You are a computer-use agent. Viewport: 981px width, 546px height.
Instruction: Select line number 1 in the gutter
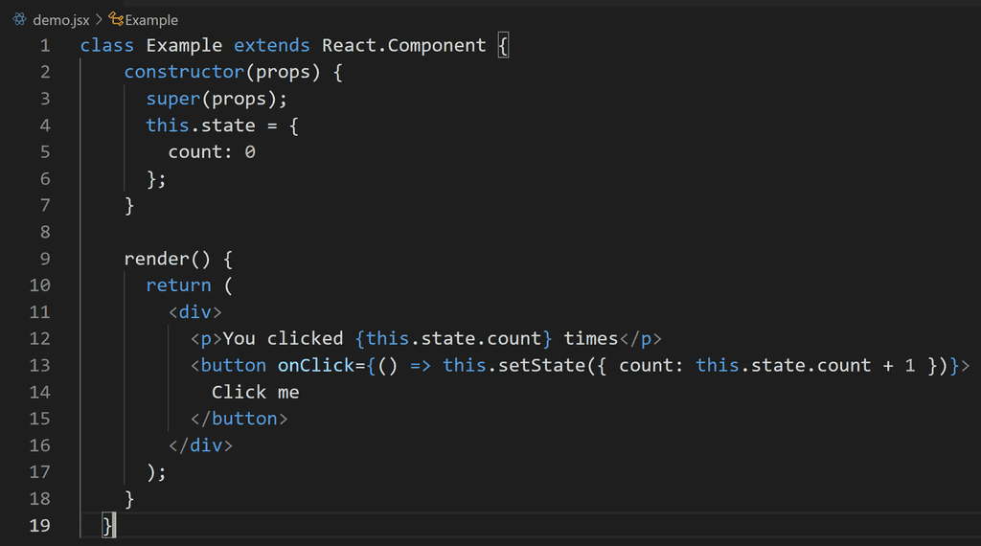(x=44, y=45)
